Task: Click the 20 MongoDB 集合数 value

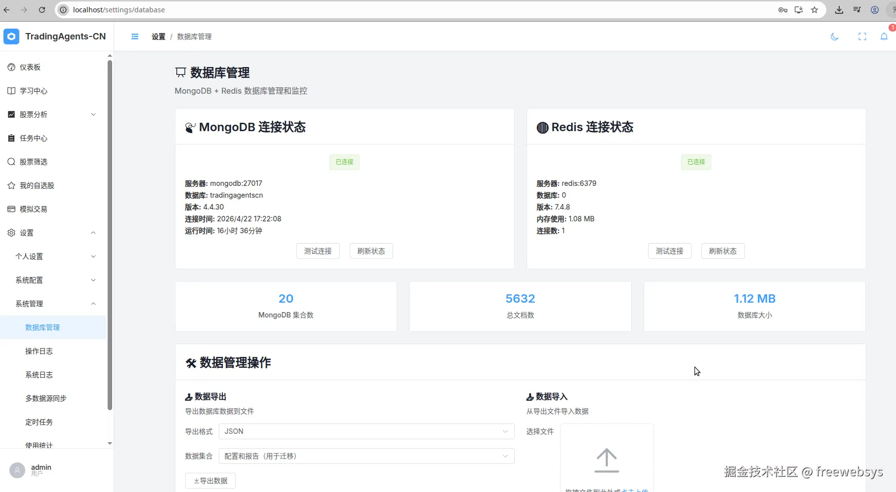Action: 286,299
